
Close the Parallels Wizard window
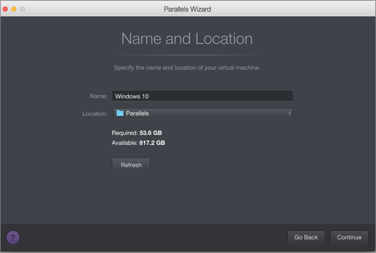click(6, 9)
